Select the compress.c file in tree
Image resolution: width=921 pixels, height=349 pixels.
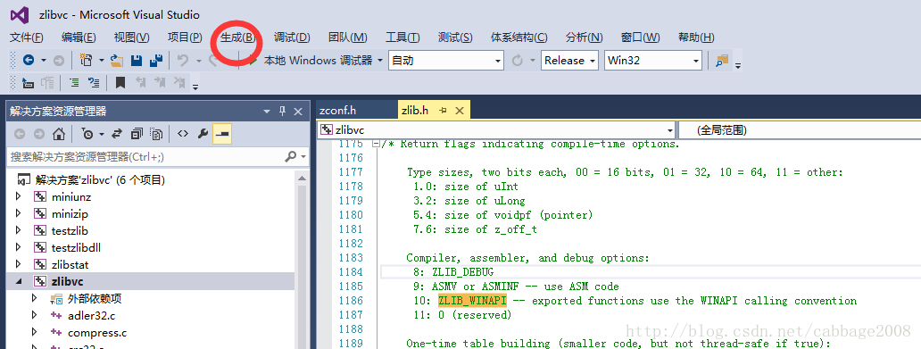coord(97,333)
